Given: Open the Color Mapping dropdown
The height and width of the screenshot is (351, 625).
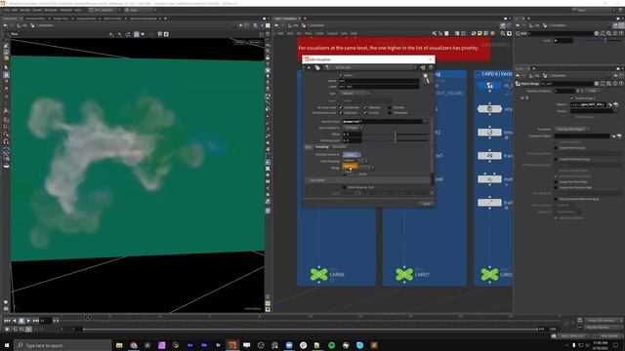Looking at the screenshot, I should coord(354,161).
